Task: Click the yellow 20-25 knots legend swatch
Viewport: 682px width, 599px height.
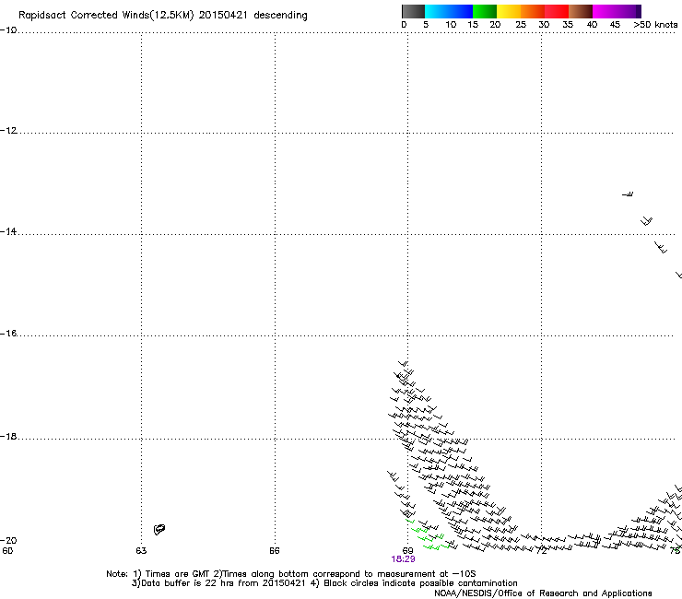Action: (509, 11)
